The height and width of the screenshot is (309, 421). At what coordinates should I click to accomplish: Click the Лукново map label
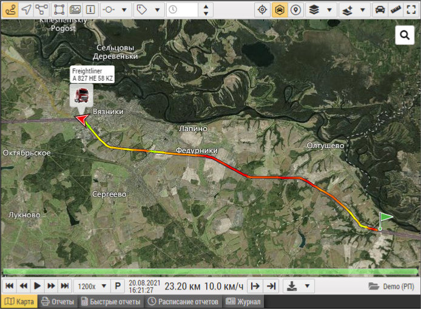pyautogui.click(x=24, y=215)
